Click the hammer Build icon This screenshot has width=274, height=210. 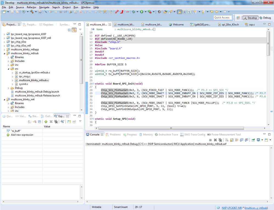click(32, 12)
